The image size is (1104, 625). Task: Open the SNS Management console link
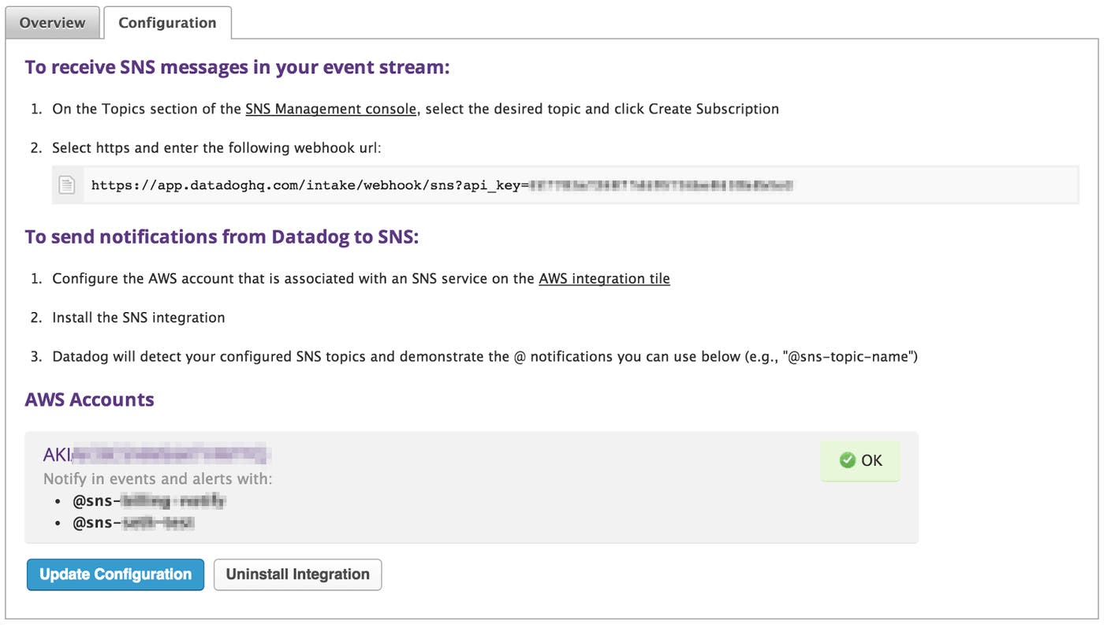[330, 109]
